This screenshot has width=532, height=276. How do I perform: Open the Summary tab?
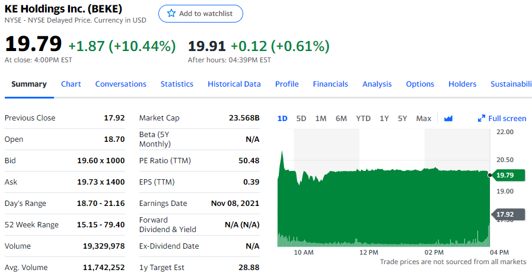click(x=29, y=84)
